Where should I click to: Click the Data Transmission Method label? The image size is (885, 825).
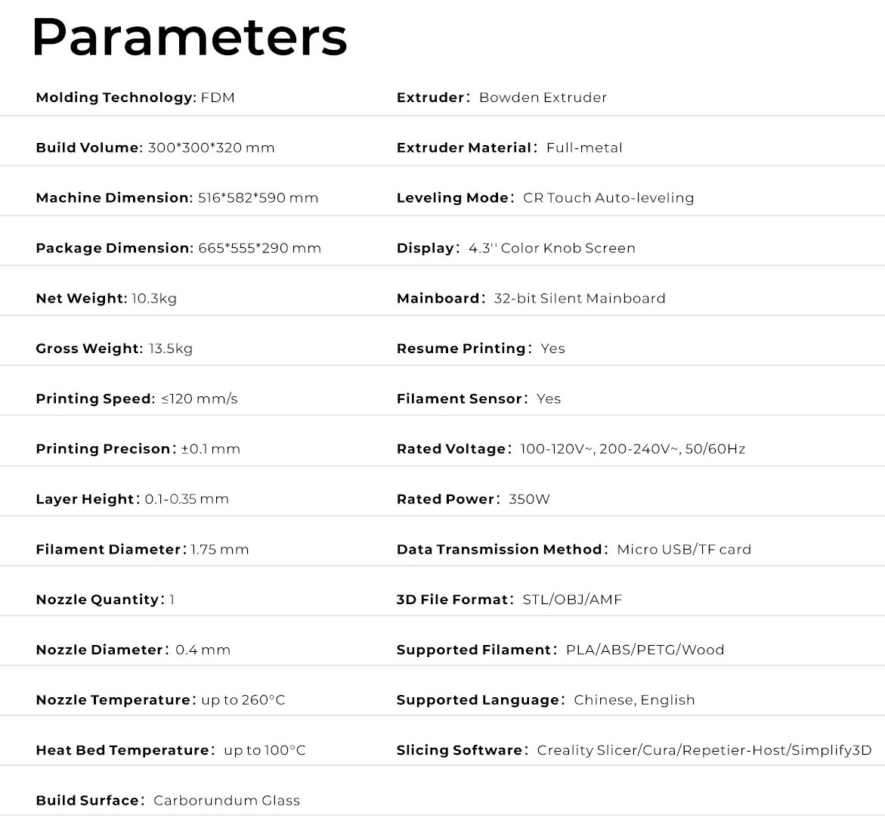(500, 550)
